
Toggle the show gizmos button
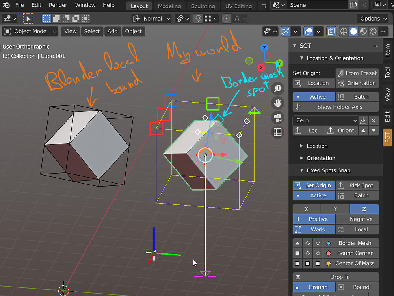(x=286, y=31)
